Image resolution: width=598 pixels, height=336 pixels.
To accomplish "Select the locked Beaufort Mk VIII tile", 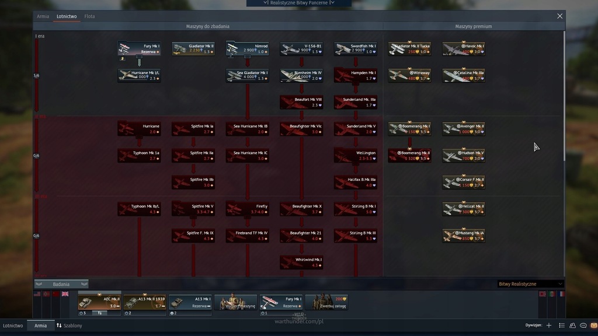I will (301, 102).
